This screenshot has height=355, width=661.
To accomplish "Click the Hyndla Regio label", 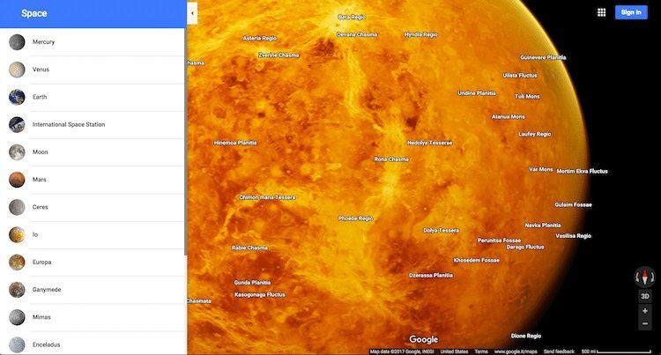I will (x=420, y=34).
